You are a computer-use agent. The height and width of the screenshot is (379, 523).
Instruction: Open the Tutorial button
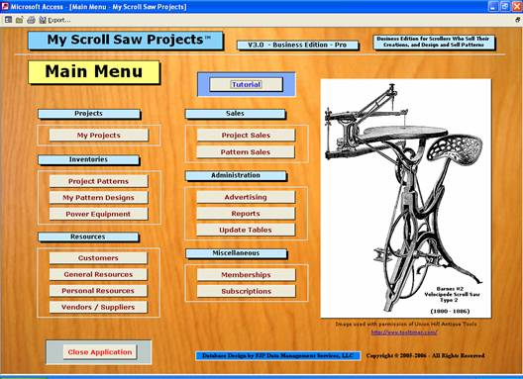pos(247,85)
